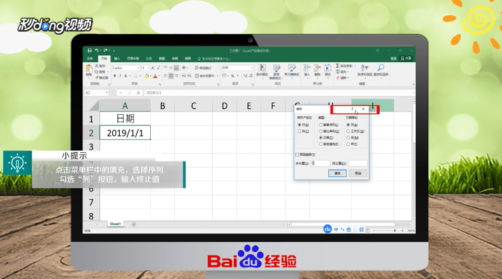This screenshot has height=279, width=502.
Task: Select the AutoFill (自动填充) type
Action: (321, 144)
